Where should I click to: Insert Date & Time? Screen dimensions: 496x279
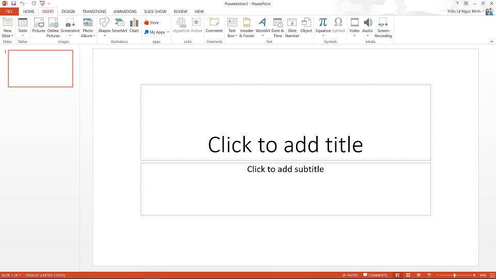[x=278, y=27]
